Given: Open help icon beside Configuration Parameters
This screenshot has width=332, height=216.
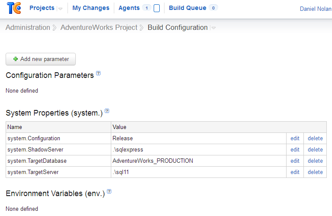Looking at the screenshot, I should 98,74.
